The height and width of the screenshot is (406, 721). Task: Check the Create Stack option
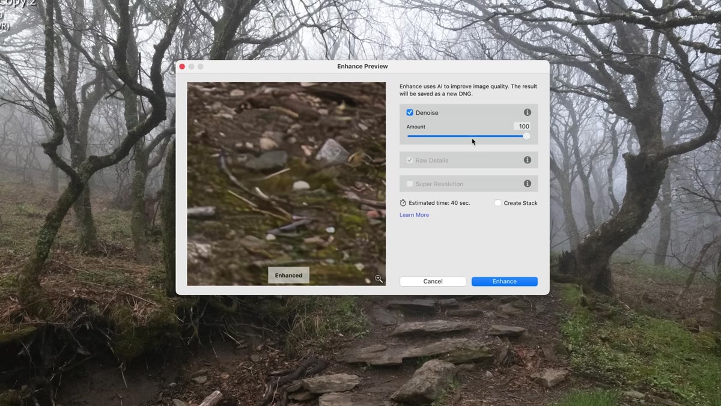[x=497, y=203]
